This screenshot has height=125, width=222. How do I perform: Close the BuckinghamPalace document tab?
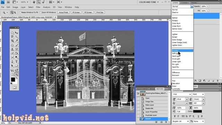[x=55, y=17]
